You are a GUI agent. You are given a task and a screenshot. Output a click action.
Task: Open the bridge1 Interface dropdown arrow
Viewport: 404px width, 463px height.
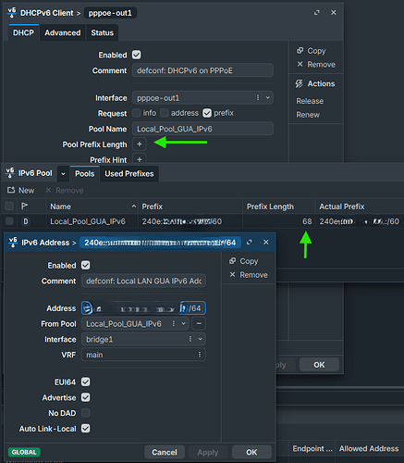[201, 339]
